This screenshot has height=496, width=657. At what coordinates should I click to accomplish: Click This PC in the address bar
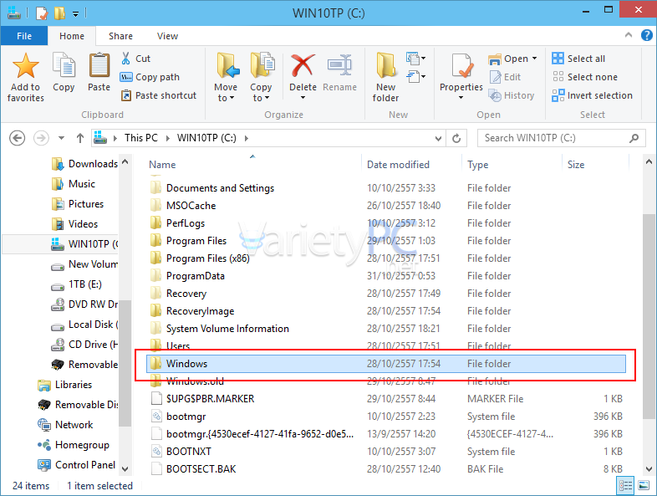point(141,138)
